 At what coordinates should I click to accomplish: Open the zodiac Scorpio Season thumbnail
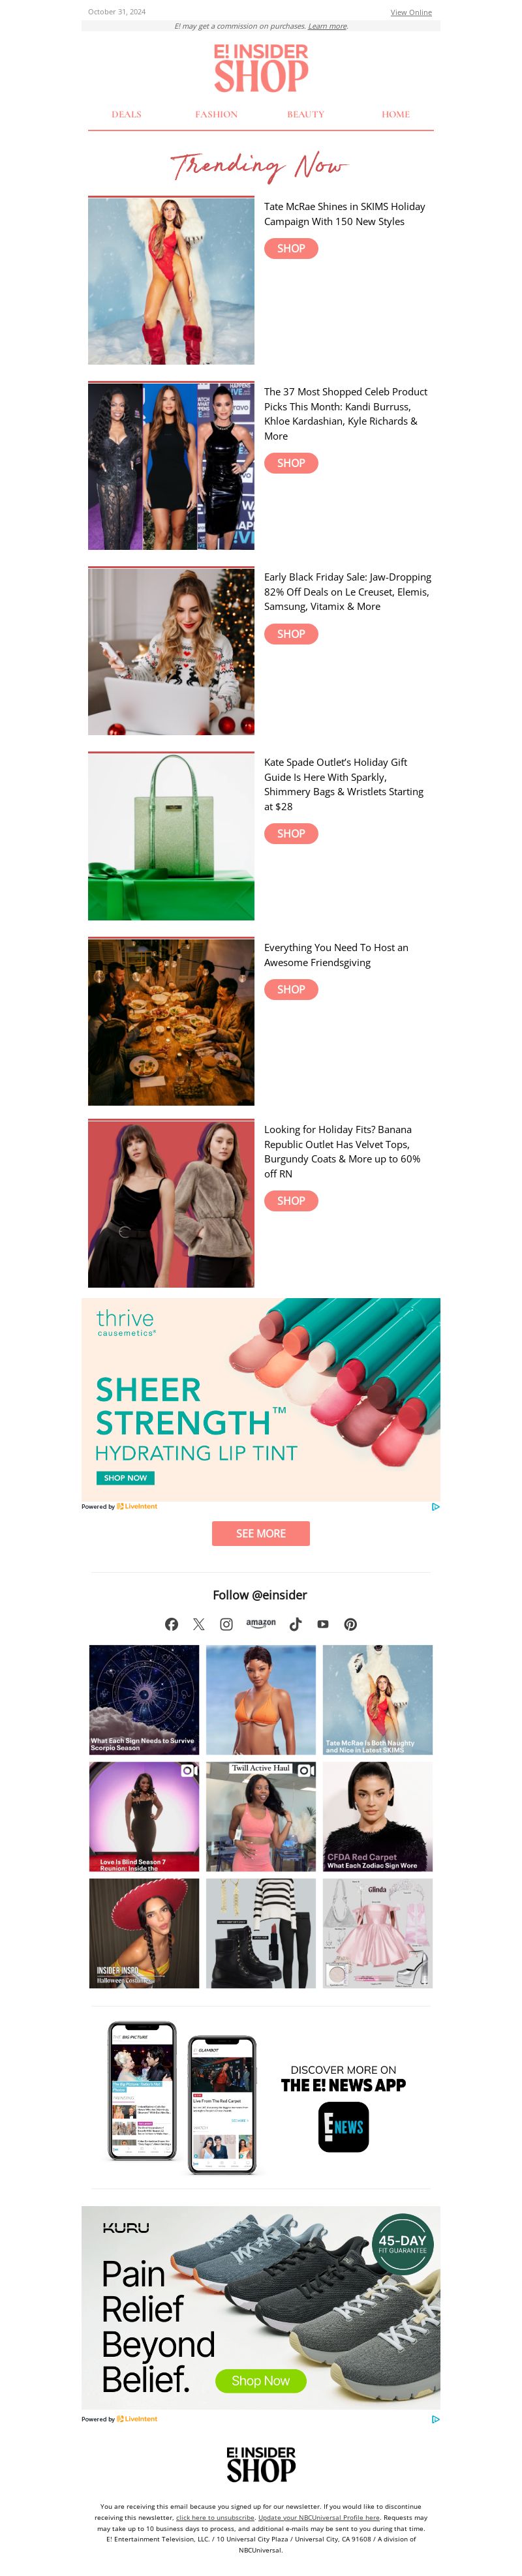point(144,1699)
